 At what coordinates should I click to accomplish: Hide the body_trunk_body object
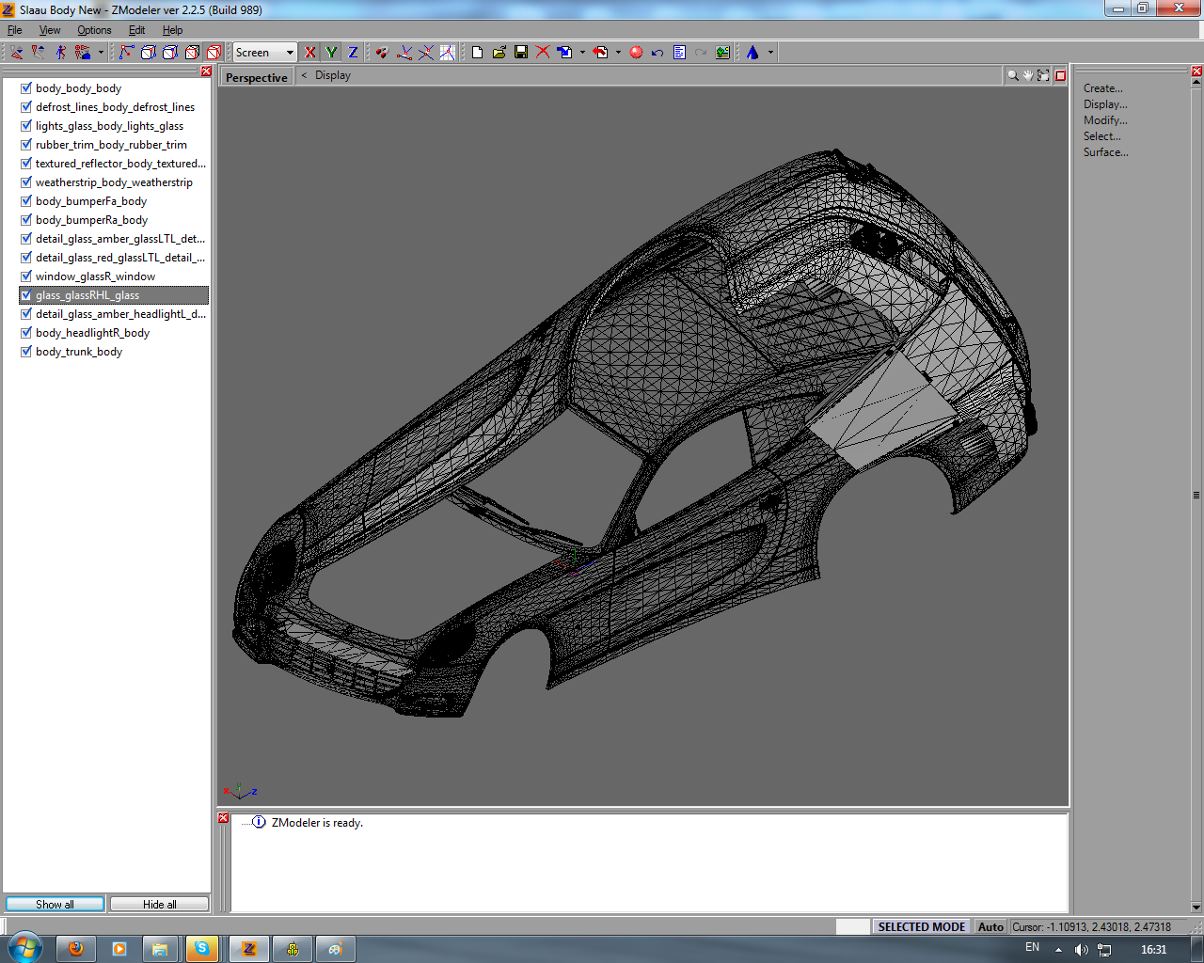(x=26, y=352)
